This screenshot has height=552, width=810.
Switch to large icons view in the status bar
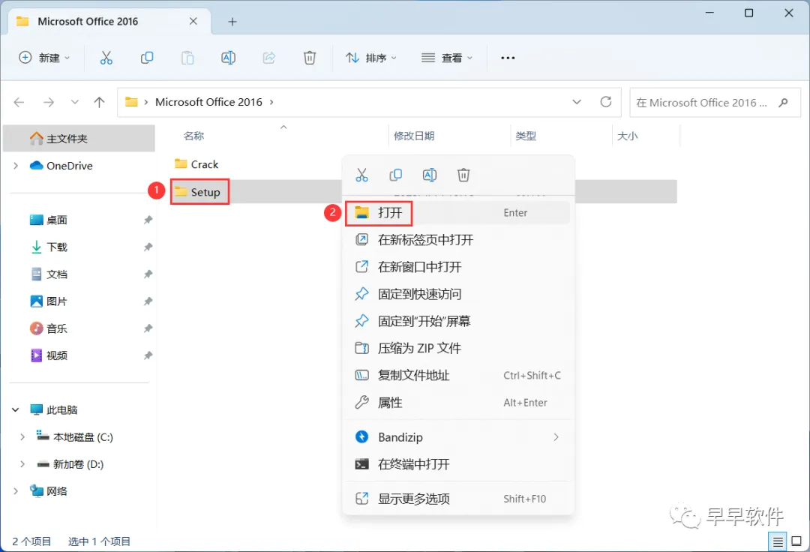point(796,541)
